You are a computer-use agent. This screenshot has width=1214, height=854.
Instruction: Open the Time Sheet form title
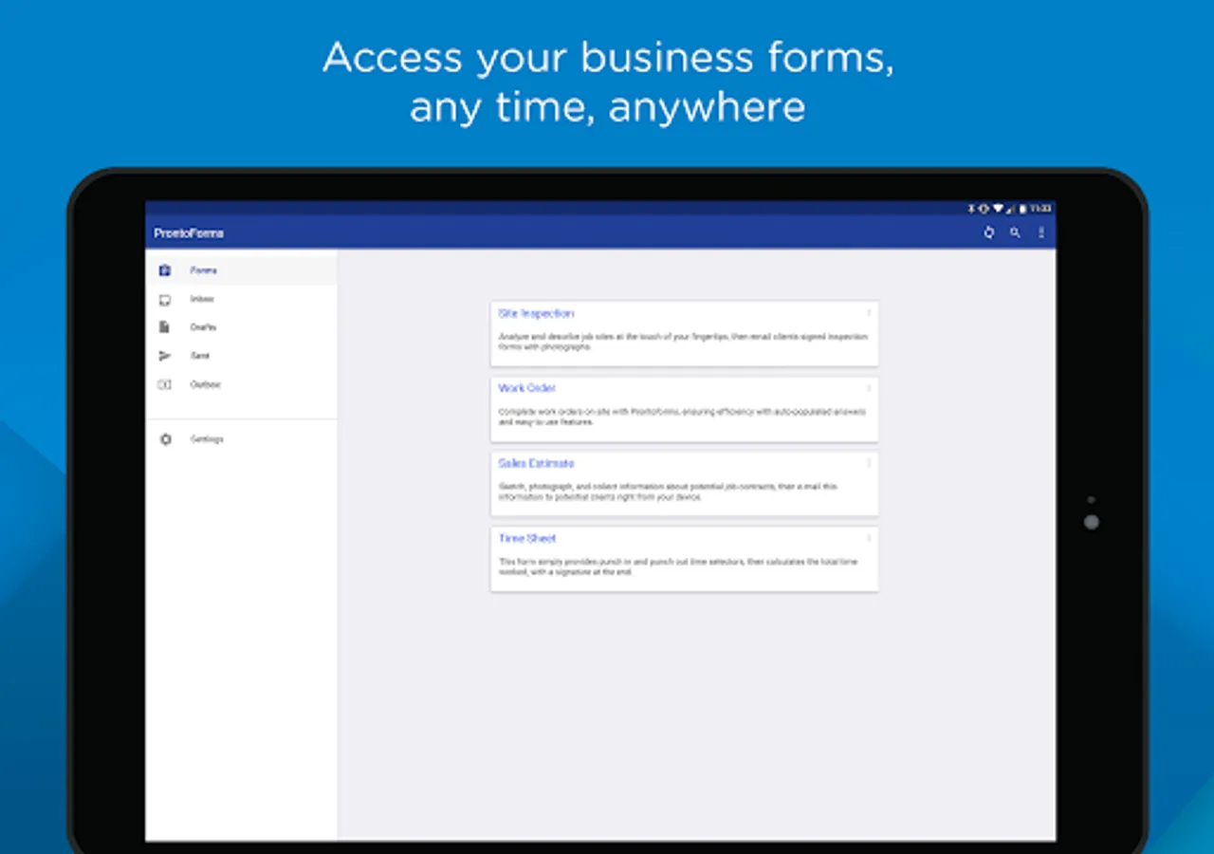tap(527, 538)
